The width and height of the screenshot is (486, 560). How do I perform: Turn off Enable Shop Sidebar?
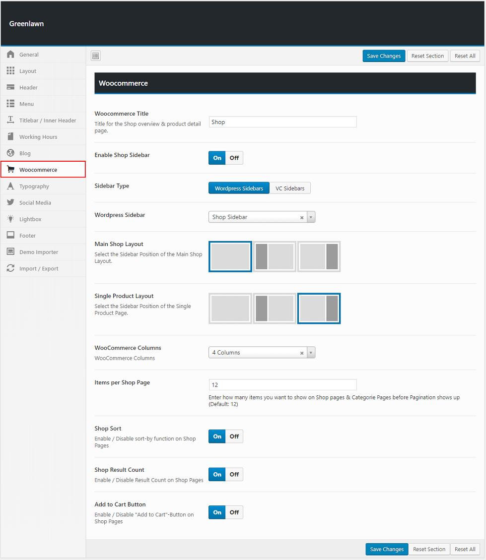pos(234,158)
